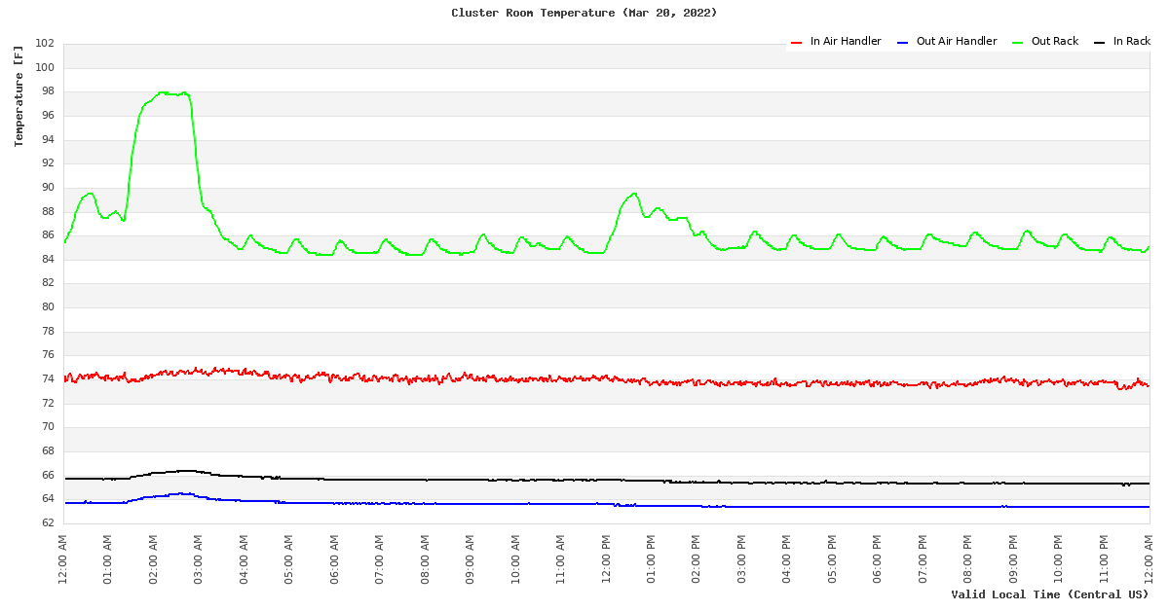Click the 82 y-axis value
The height and width of the screenshot is (611, 1169).
[48, 283]
